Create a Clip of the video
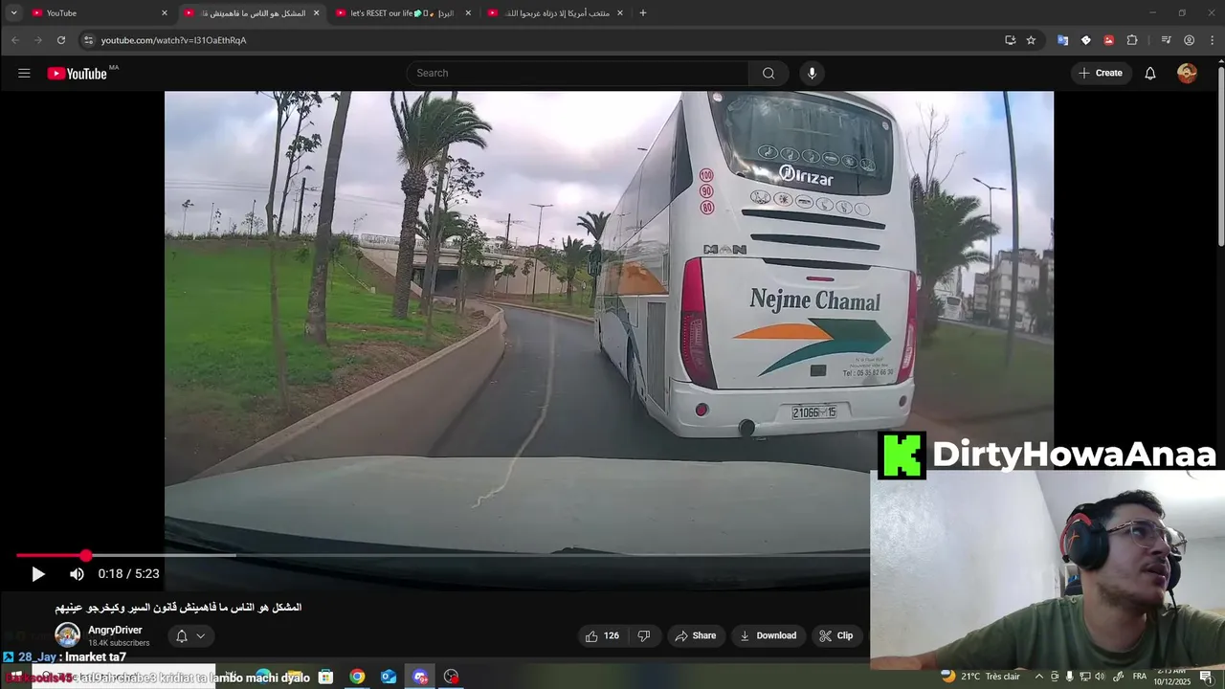1225x689 pixels. click(836, 635)
